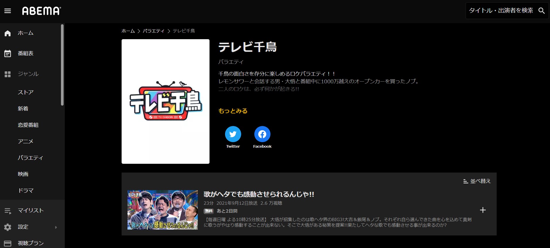Share on Twitter via bird icon
550x248 pixels.
point(233,134)
